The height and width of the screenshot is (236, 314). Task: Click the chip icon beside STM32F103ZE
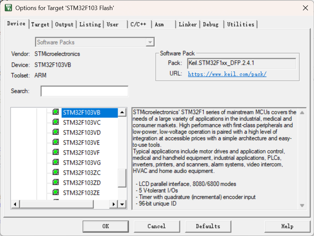pyautogui.click(x=56, y=192)
